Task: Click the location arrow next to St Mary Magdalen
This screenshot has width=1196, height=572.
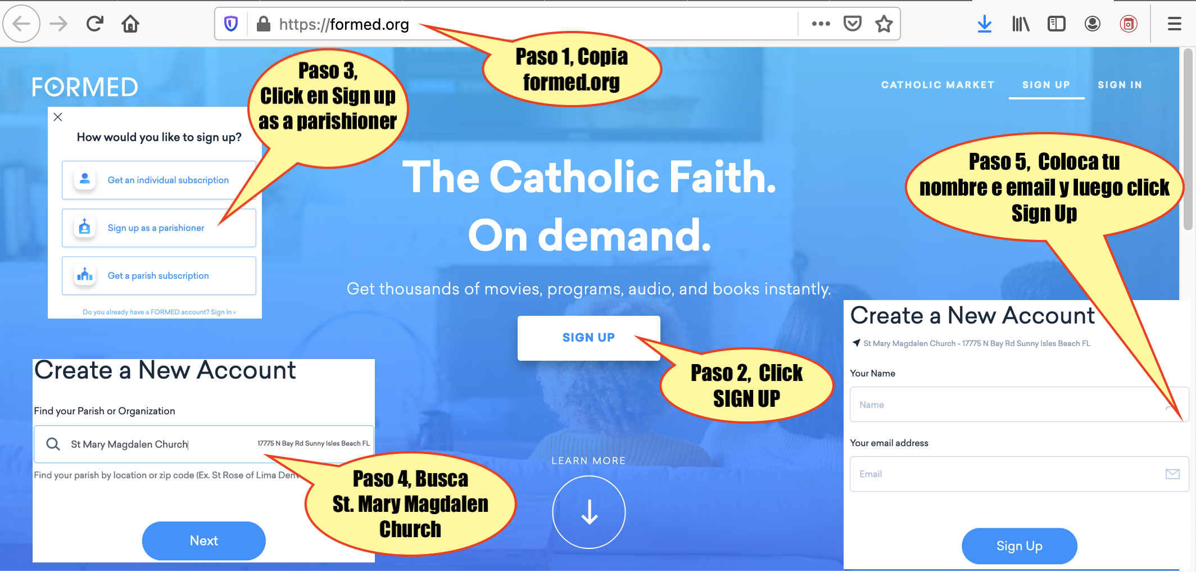Action: [856, 343]
